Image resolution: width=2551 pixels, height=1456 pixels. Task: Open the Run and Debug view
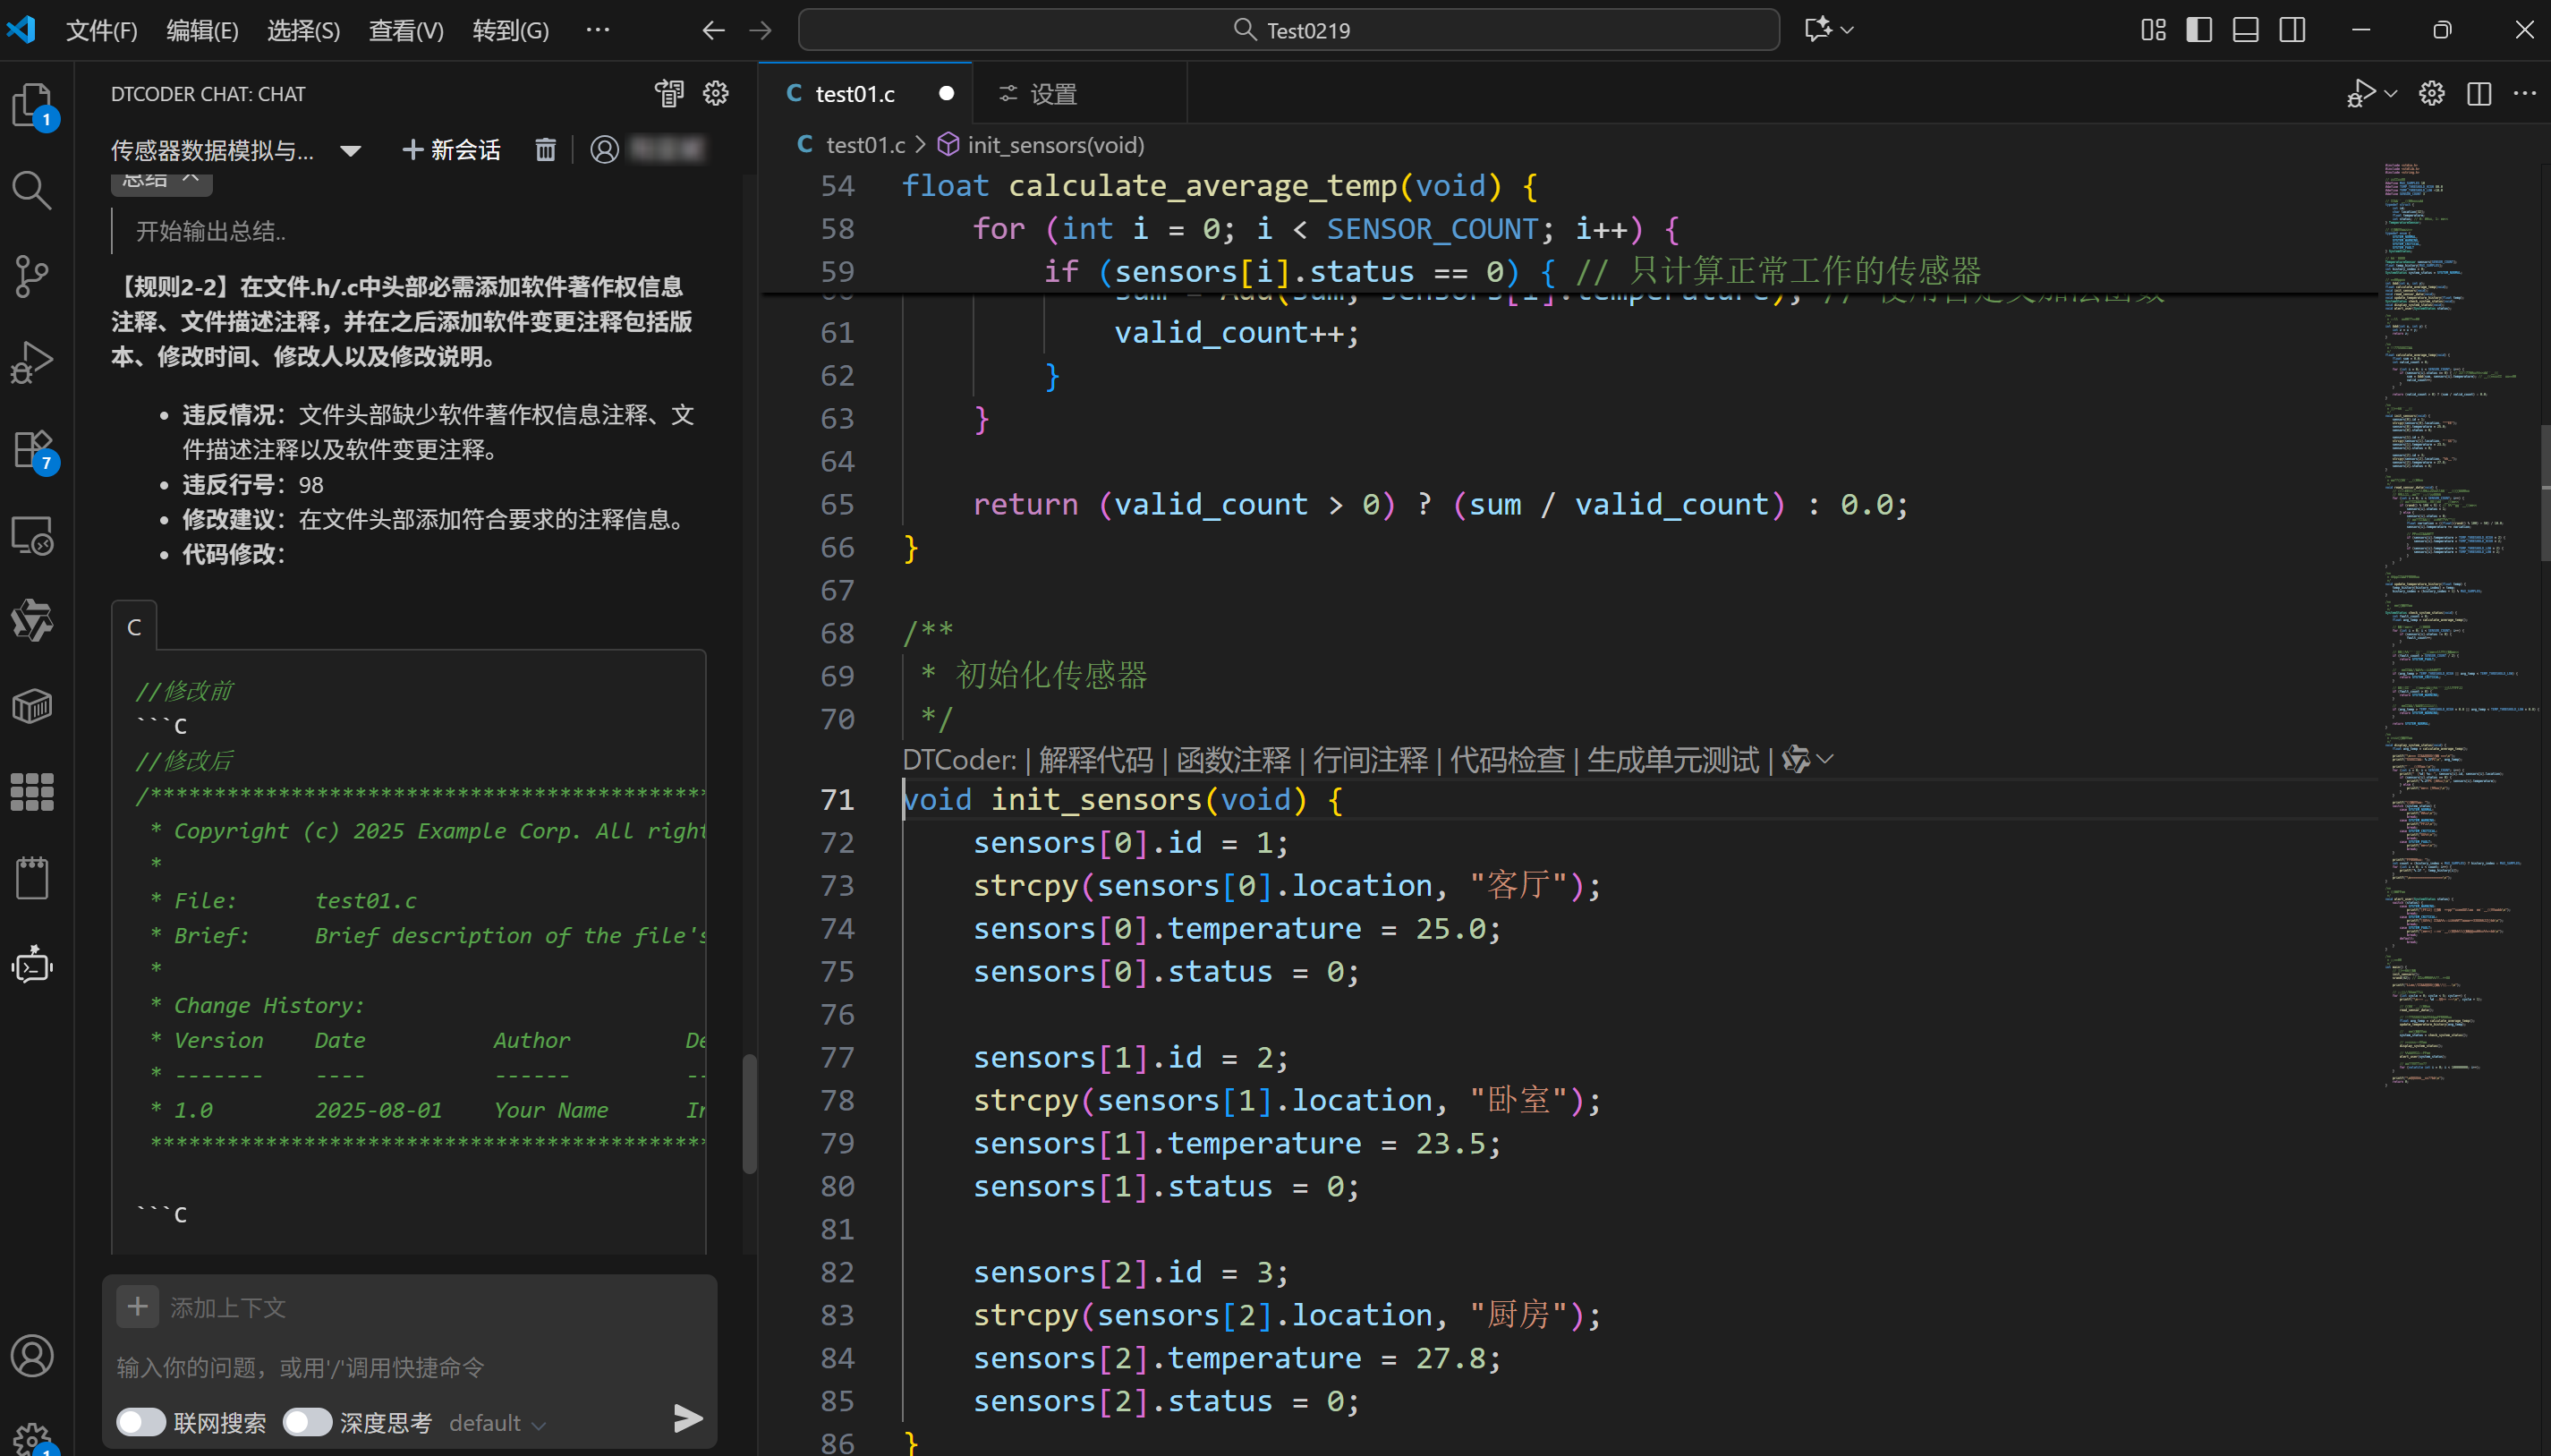tap(32, 362)
